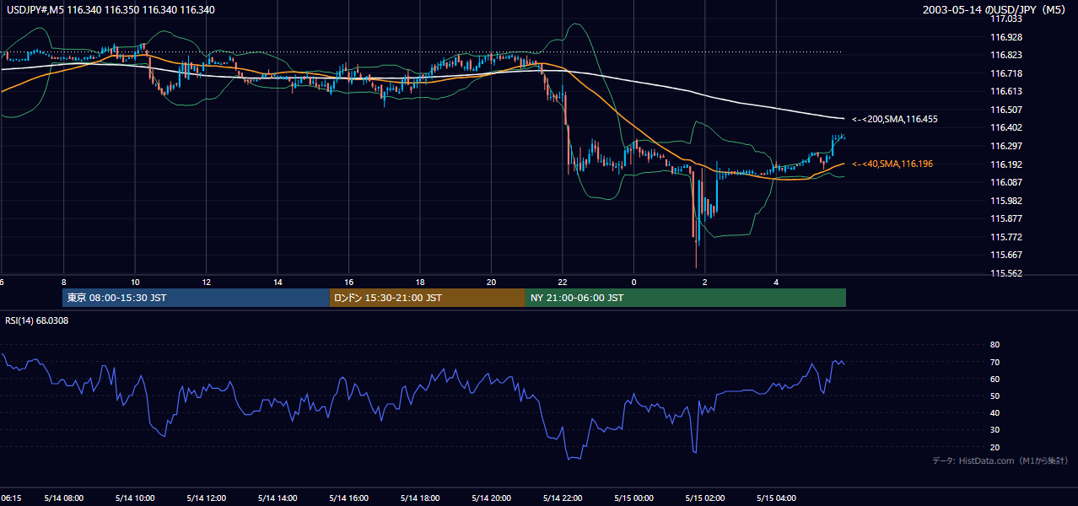Click the 116.087 price axis label

coord(1005,182)
